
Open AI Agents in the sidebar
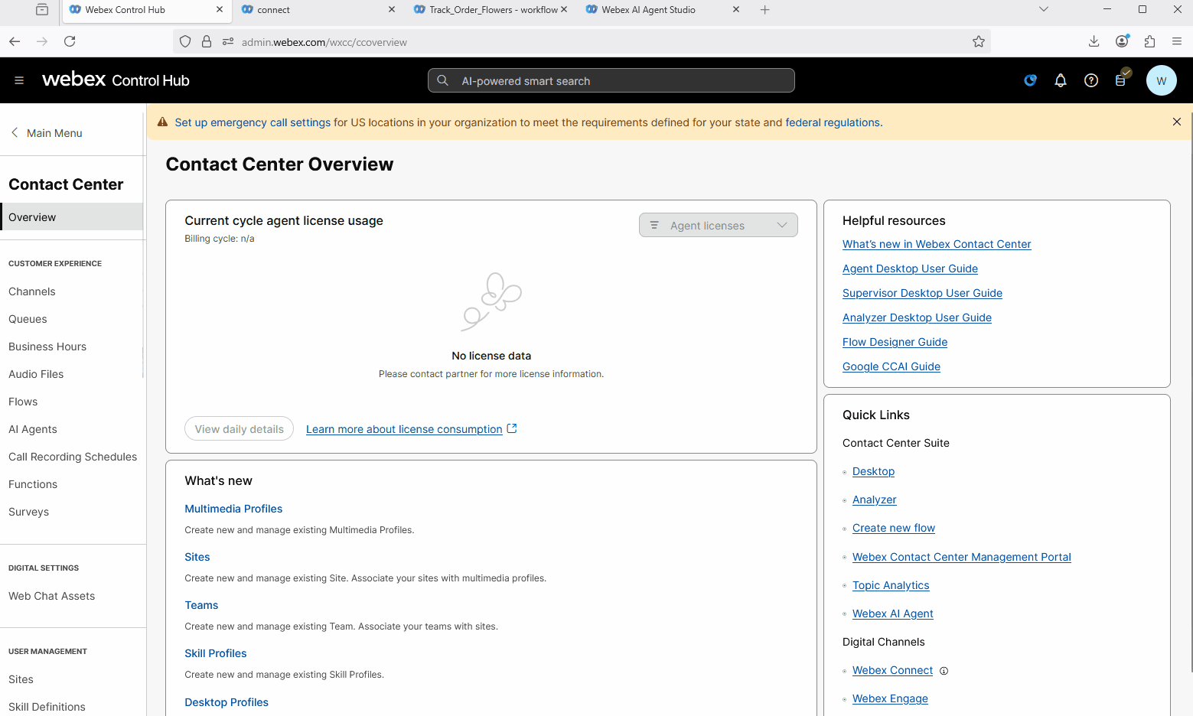tap(33, 429)
